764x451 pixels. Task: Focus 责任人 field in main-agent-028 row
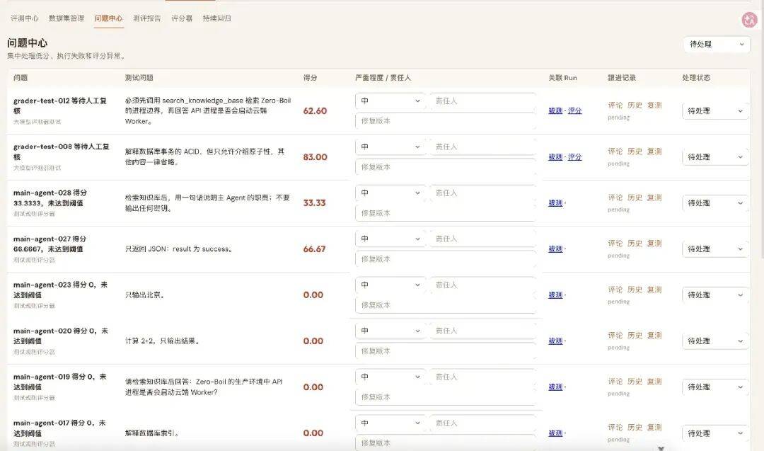(483, 193)
